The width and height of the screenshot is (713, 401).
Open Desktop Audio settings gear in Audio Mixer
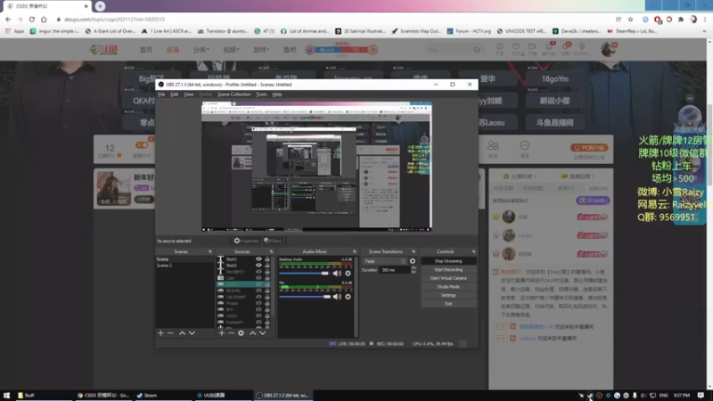[348, 274]
